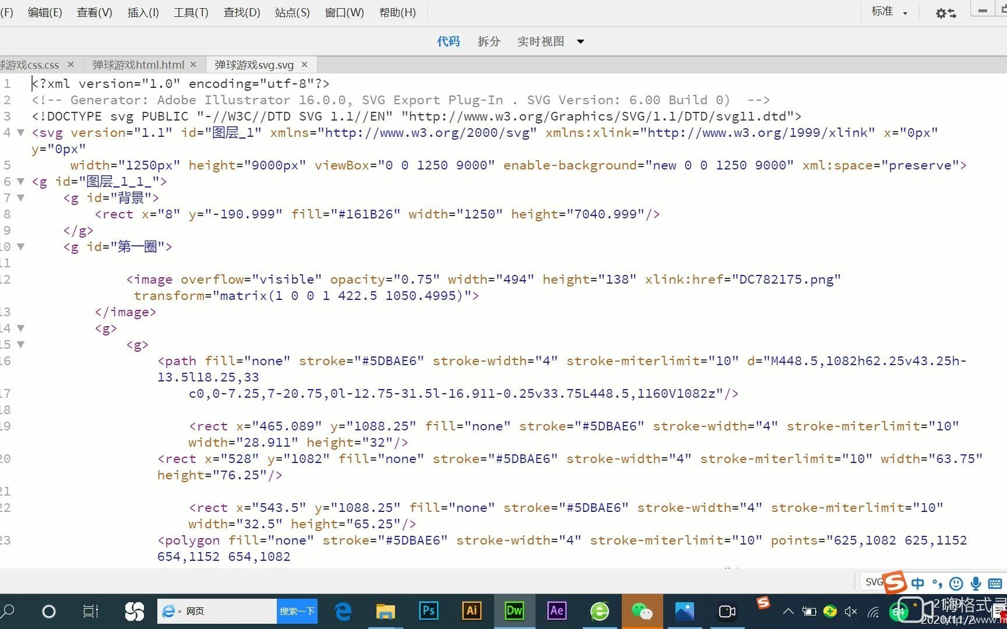Open the 窗口(W) menu

tap(344, 12)
